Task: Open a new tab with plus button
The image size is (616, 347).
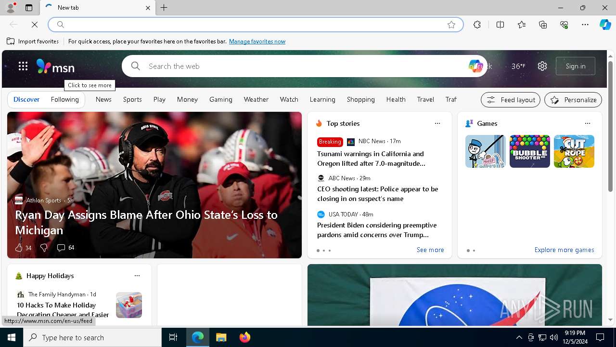Action: pyautogui.click(x=164, y=8)
